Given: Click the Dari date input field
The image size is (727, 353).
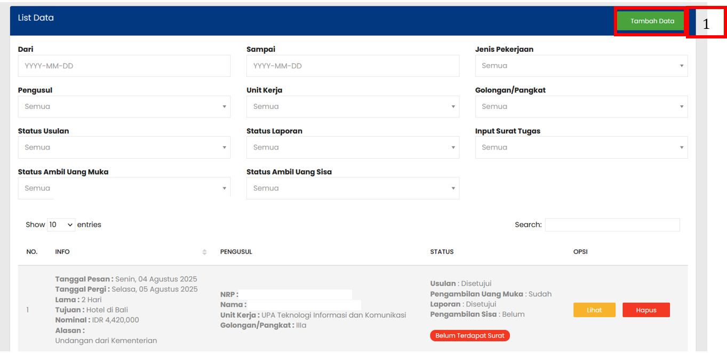Looking at the screenshot, I should (x=124, y=66).
